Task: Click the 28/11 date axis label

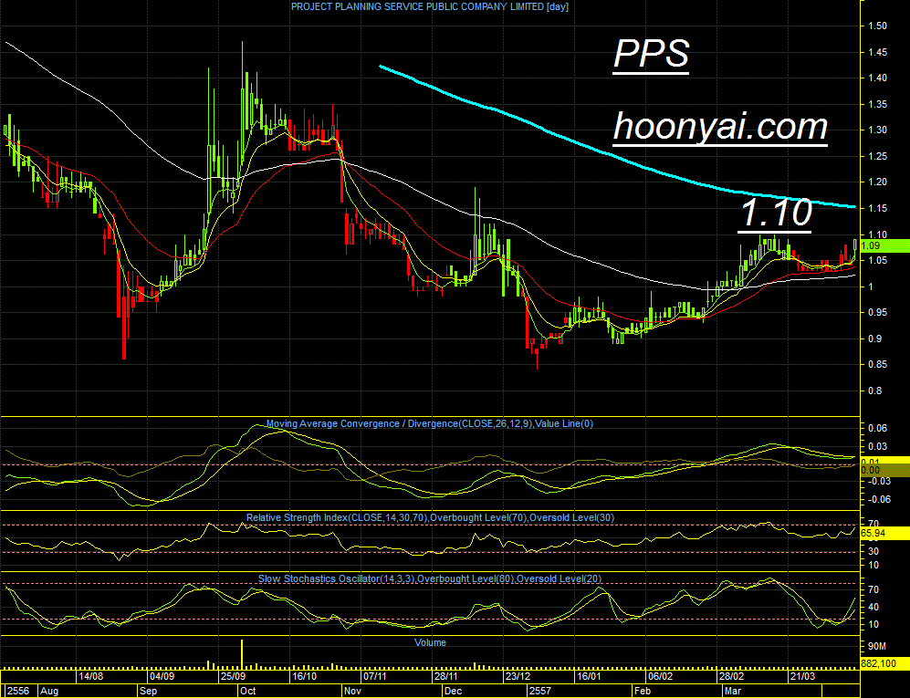Action: (445, 676)
